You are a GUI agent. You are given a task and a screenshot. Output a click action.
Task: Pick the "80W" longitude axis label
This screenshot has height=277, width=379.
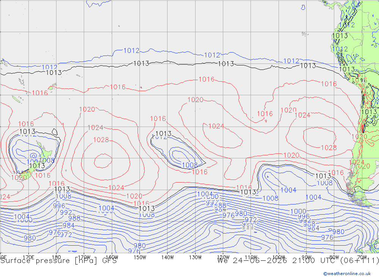[334, 257]
